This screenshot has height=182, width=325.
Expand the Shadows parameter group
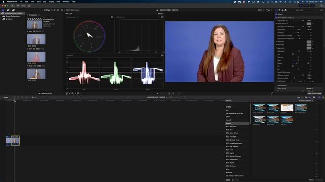click(276, 42)
